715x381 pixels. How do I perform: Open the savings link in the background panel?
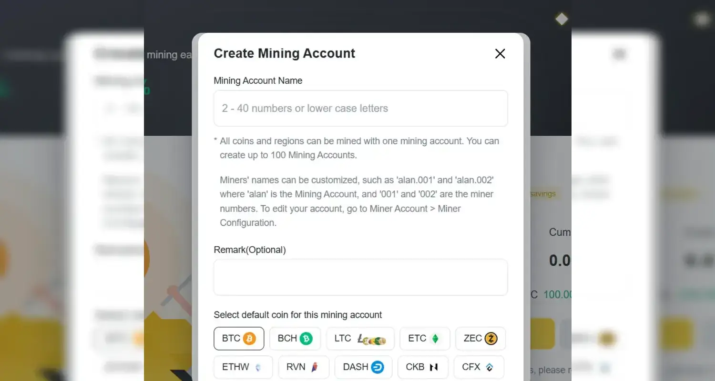coord(543,194)
